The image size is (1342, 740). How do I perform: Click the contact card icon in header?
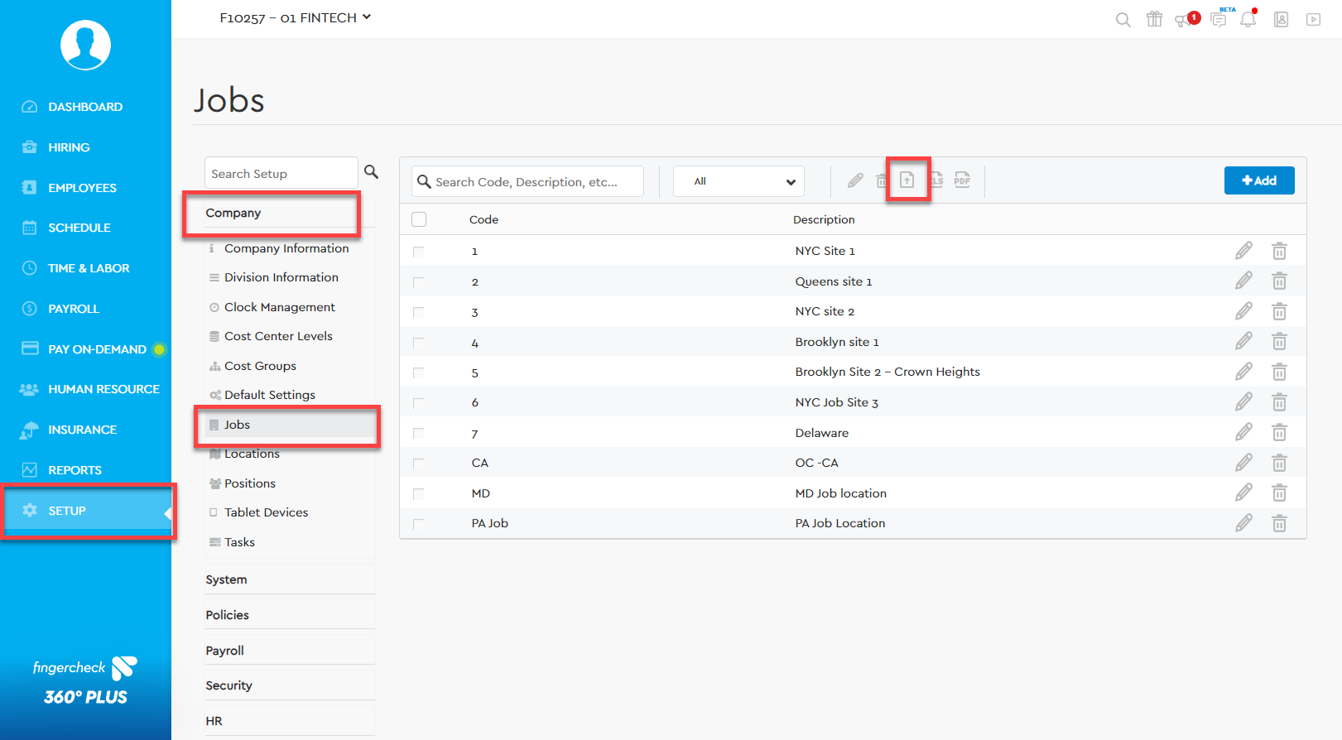(x=1281, y=20)
